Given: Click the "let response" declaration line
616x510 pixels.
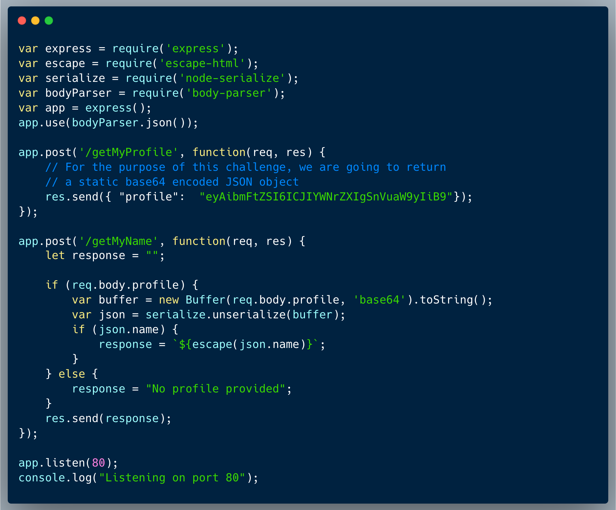Looking at the screenshot, I should [x=105, y=256].
